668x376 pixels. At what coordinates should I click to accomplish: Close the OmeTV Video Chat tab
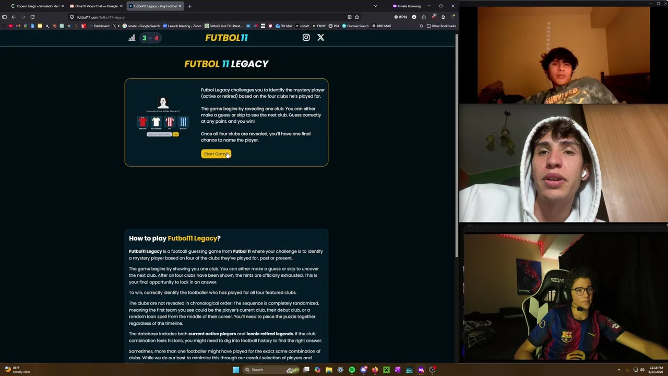point(121,6)
